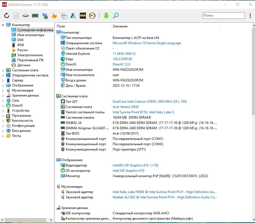Open the Edge version 142.0.3595.90 link
Screen dimensions: 255x223
pyautogui.click(x=122, y=59)
